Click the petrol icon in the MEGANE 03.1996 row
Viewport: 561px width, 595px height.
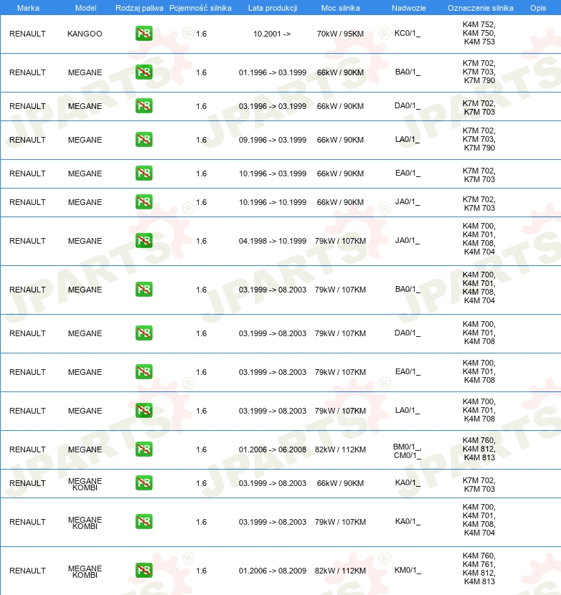tap(144, 106)
